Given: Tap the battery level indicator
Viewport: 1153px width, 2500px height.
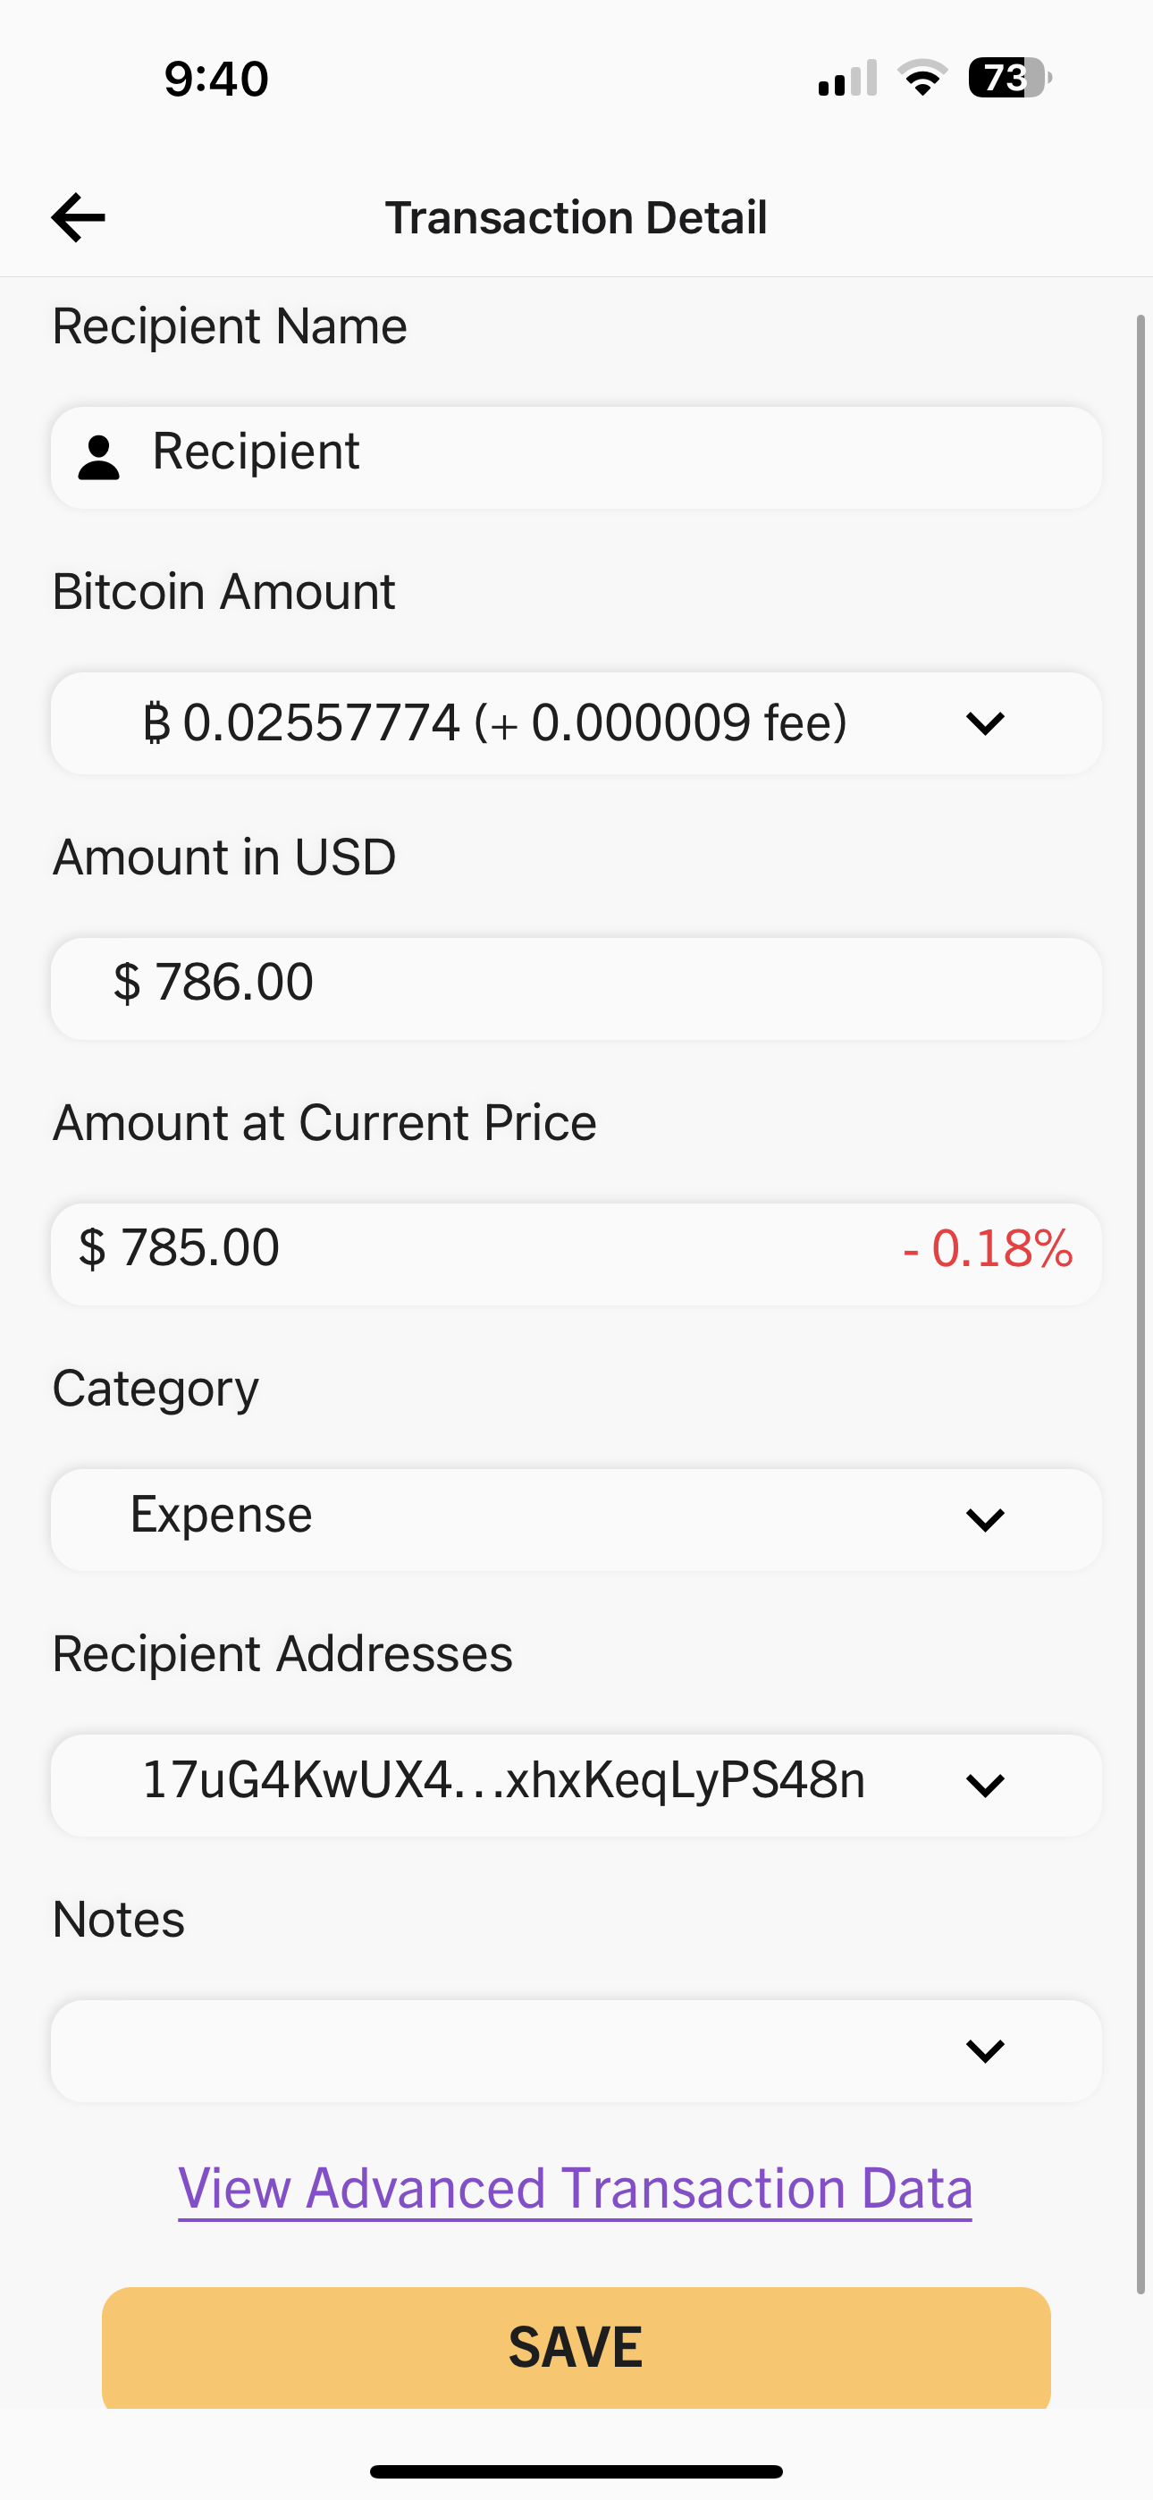Looking at the screenshot, I should [1009, 78].
